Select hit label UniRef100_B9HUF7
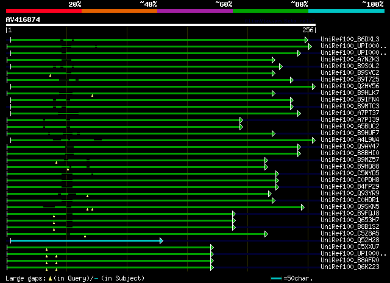 (350, 133)
